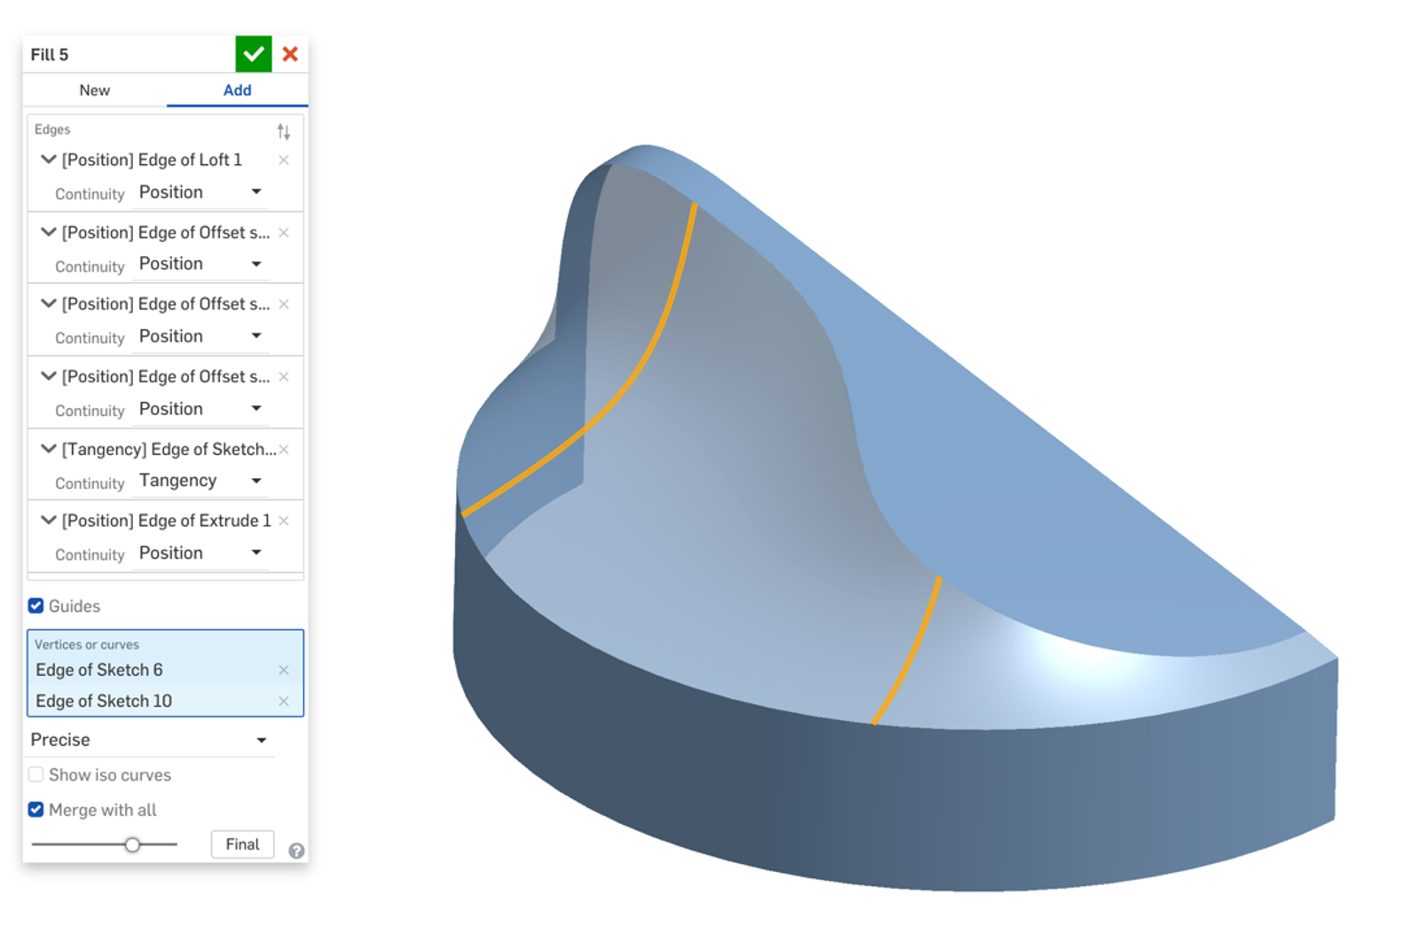Switch to the New tab
Image resolution: width=1419 pixels, height=926 pixels.
pyautogui.click(x=95, y=90)
